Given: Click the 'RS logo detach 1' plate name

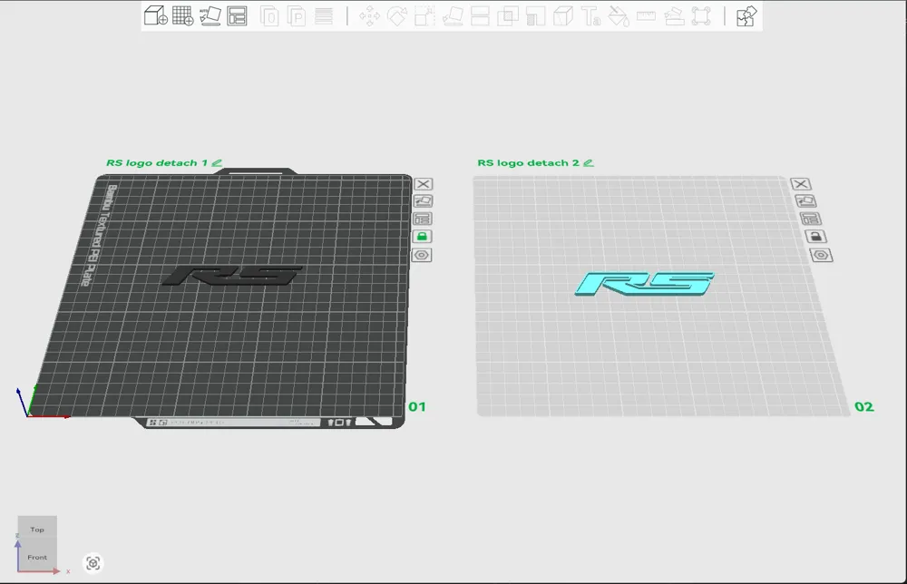Looking at the screenshot, I should tap(157, 163).
